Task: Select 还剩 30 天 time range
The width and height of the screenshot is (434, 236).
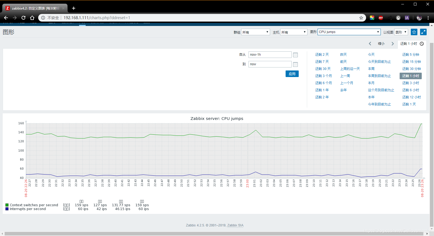Action: pyautogui.click(x=323, y=69)
